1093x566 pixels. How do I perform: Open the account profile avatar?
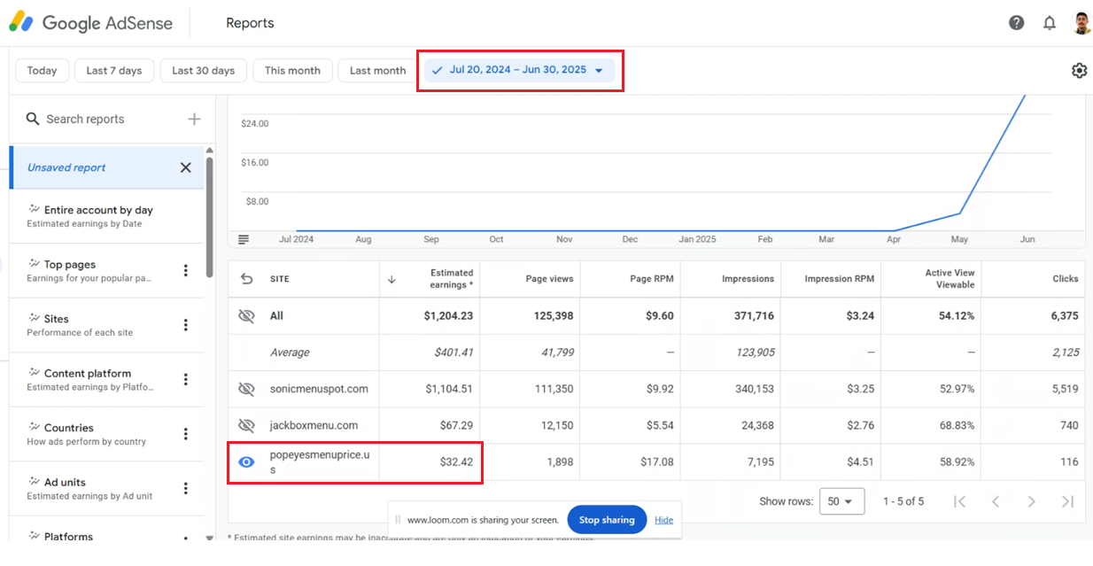point(1081,23)
